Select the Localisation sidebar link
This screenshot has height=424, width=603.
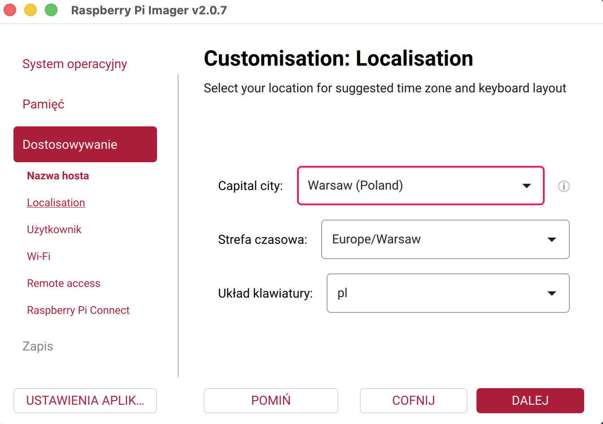[56, 203]
